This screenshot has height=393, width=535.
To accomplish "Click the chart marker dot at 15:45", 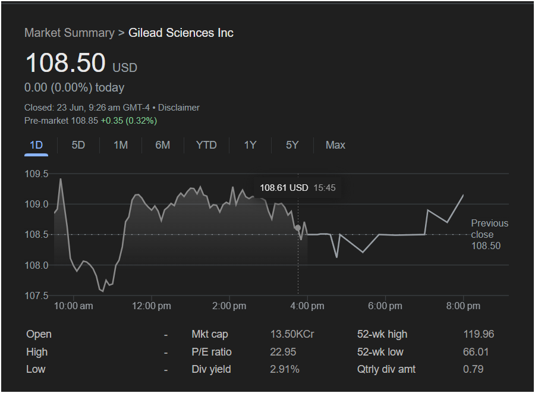I will coord(298,228).
